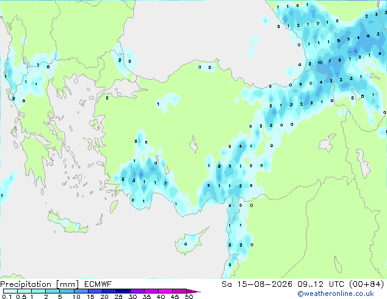Click the '40' legend scale label
This screenshot has width=387, height=299.
pos(161,297)
